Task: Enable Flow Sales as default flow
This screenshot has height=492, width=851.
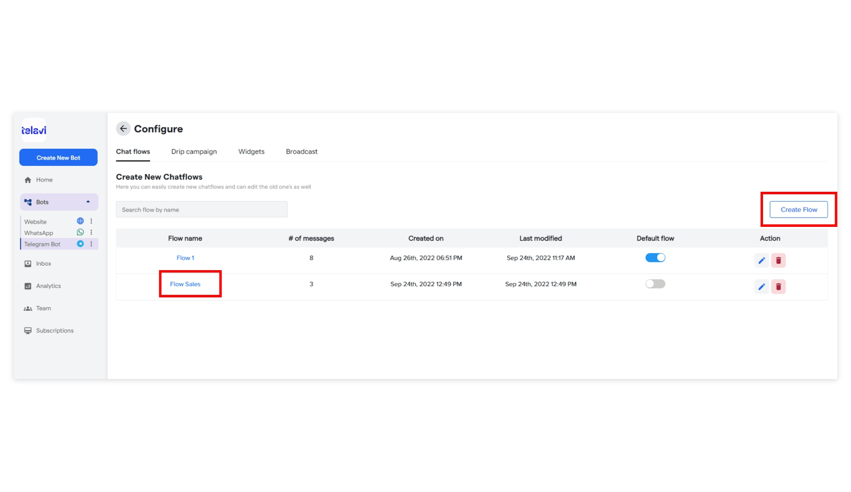Action: (x=655, y=284)
